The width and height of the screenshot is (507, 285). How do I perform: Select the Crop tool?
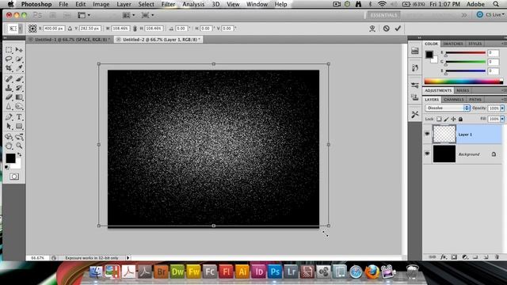pyautogui.click(x=9, y=68)
